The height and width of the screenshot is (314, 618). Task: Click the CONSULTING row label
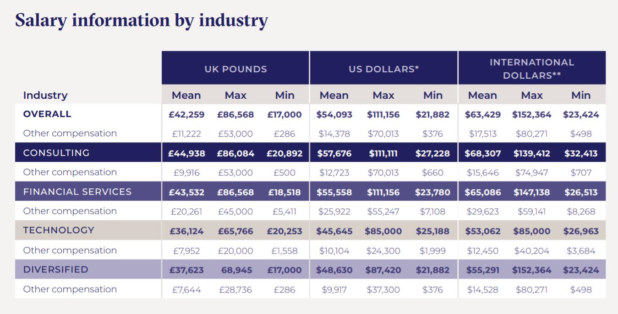56,153
